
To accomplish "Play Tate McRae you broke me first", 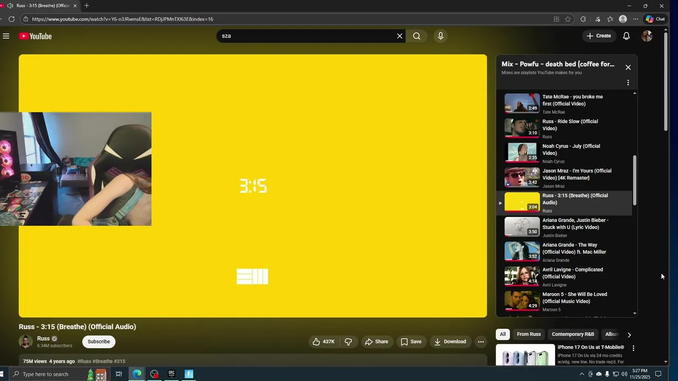I will [x=564, y=104].
